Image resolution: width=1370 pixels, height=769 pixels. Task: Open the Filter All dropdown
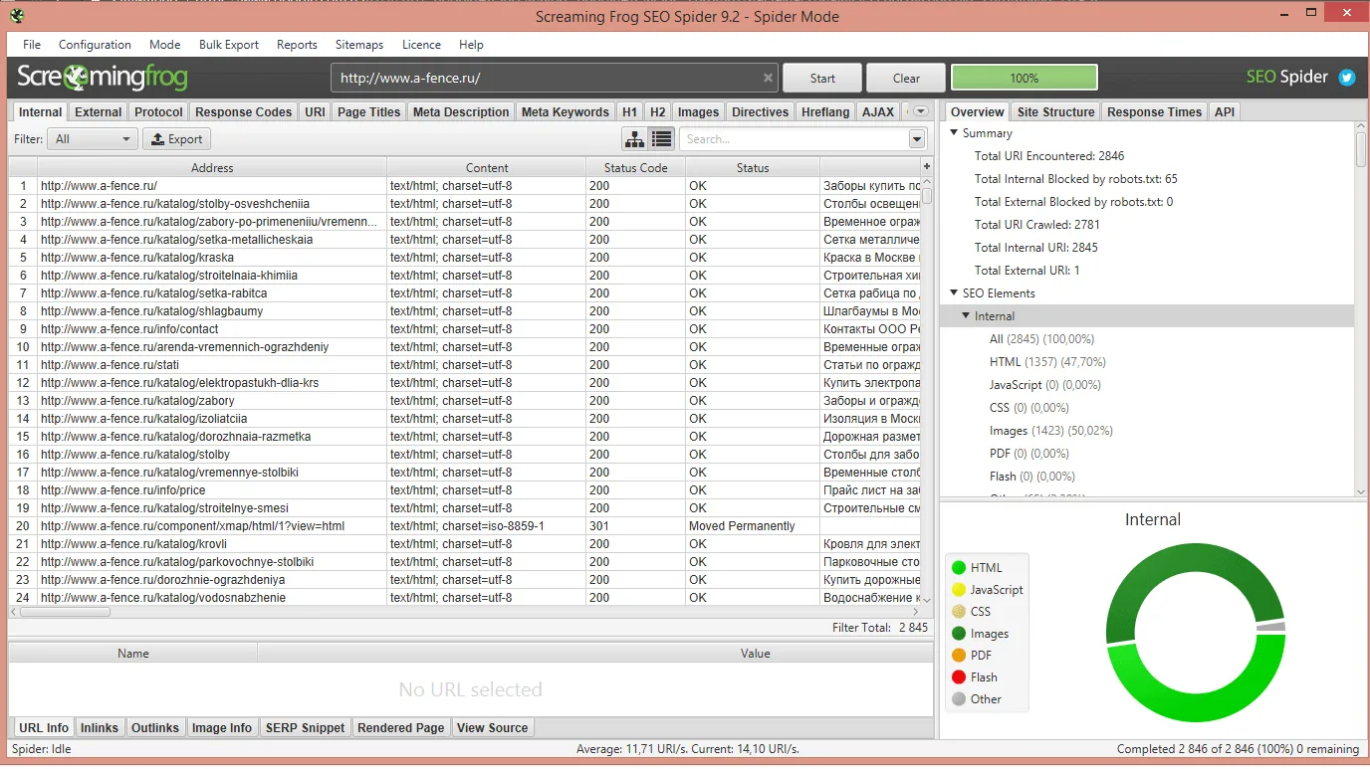(x=92, y=139)
